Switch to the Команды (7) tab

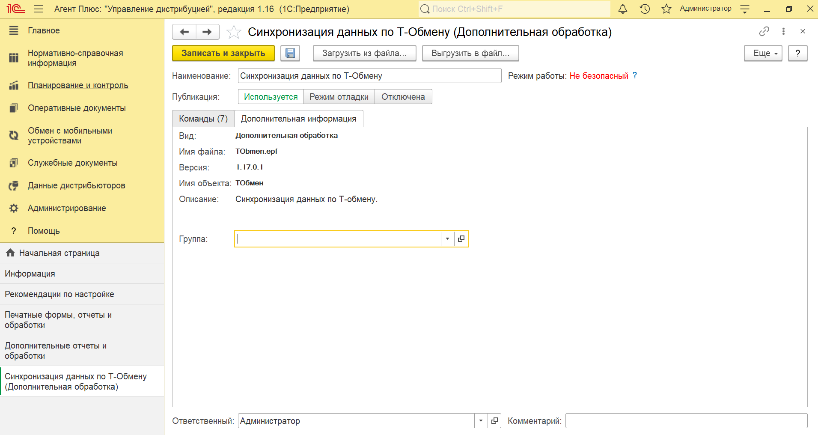tap(203, 119)
